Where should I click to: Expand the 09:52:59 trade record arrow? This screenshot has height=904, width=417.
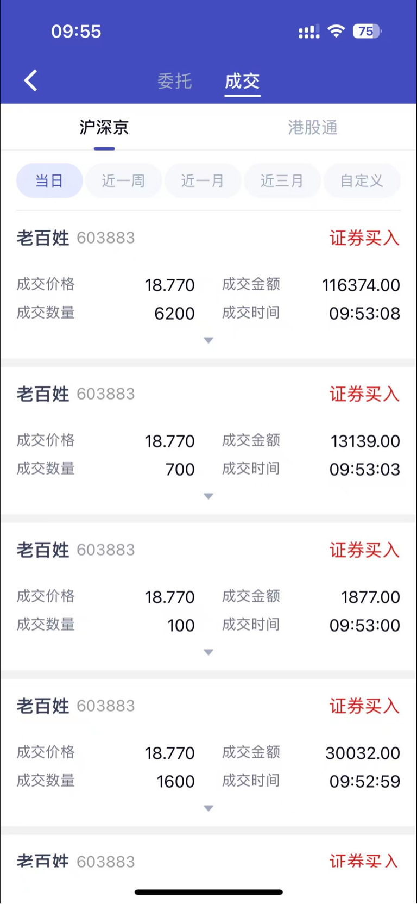point(208,808)
